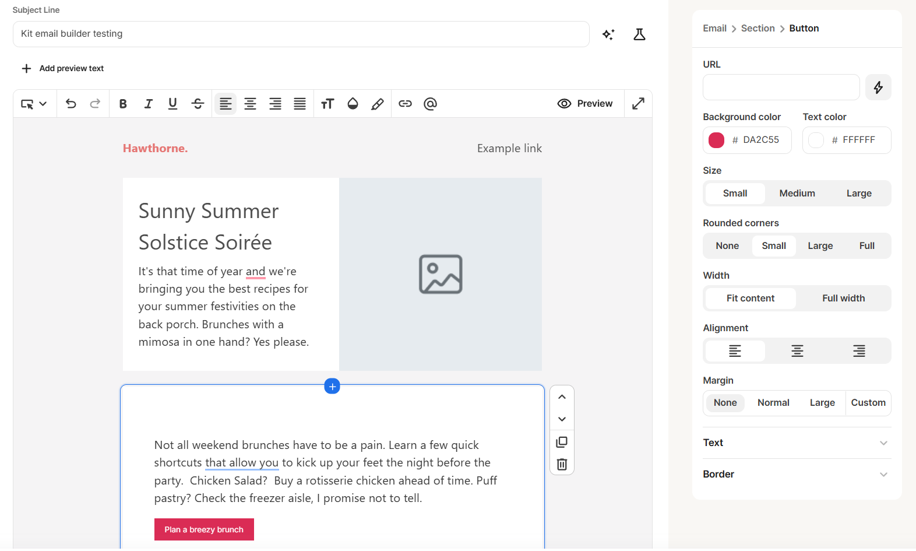Set margin to Normal

(x=773, y=403)
